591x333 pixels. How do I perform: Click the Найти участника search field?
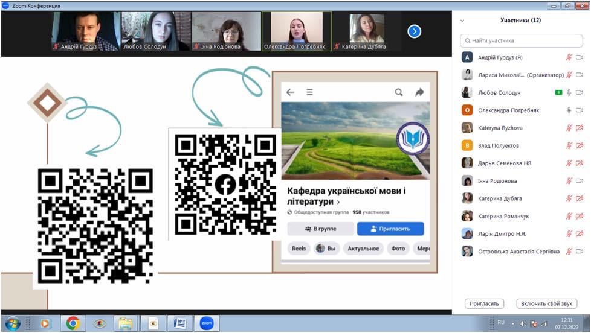522,40
